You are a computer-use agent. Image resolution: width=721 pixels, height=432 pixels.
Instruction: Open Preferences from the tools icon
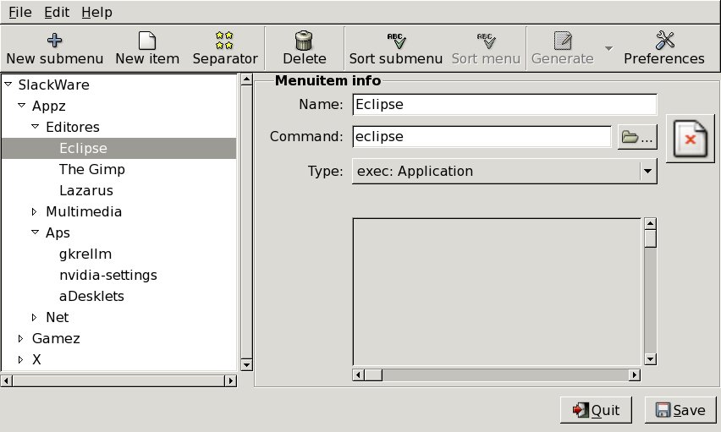coord(664,41)
